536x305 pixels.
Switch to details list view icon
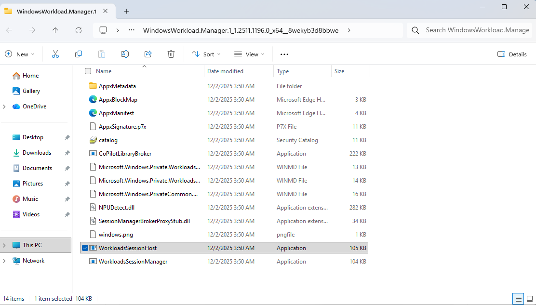click(518, 299)
